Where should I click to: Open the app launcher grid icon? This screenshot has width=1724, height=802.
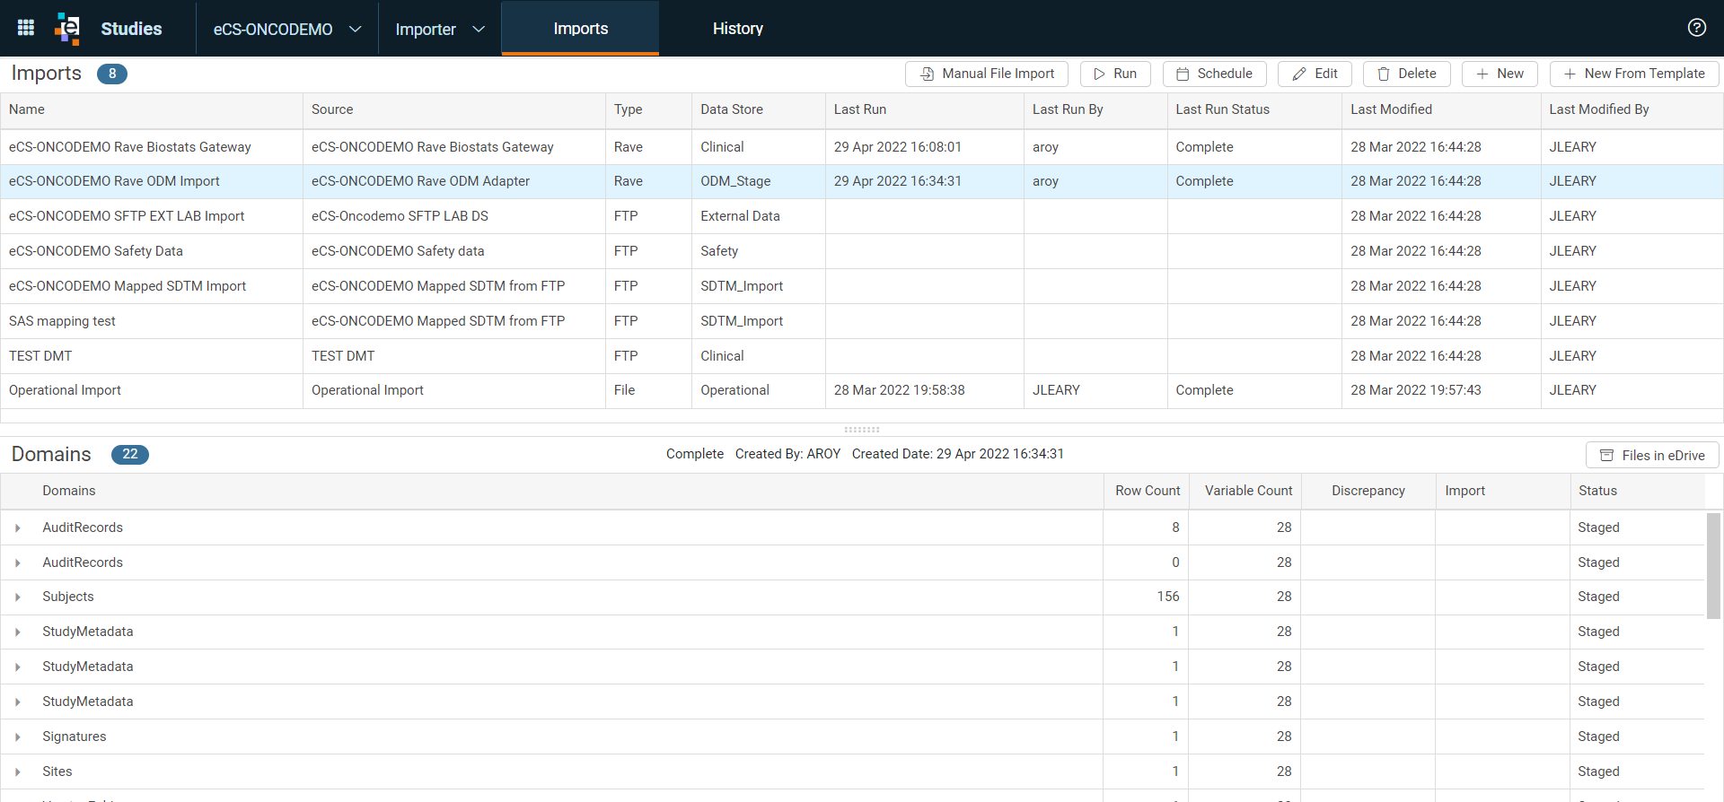coord(26,28)
